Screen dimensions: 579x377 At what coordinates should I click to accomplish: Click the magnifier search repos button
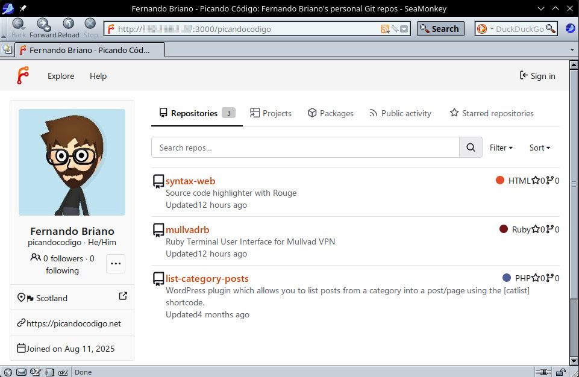click(471, 148)
